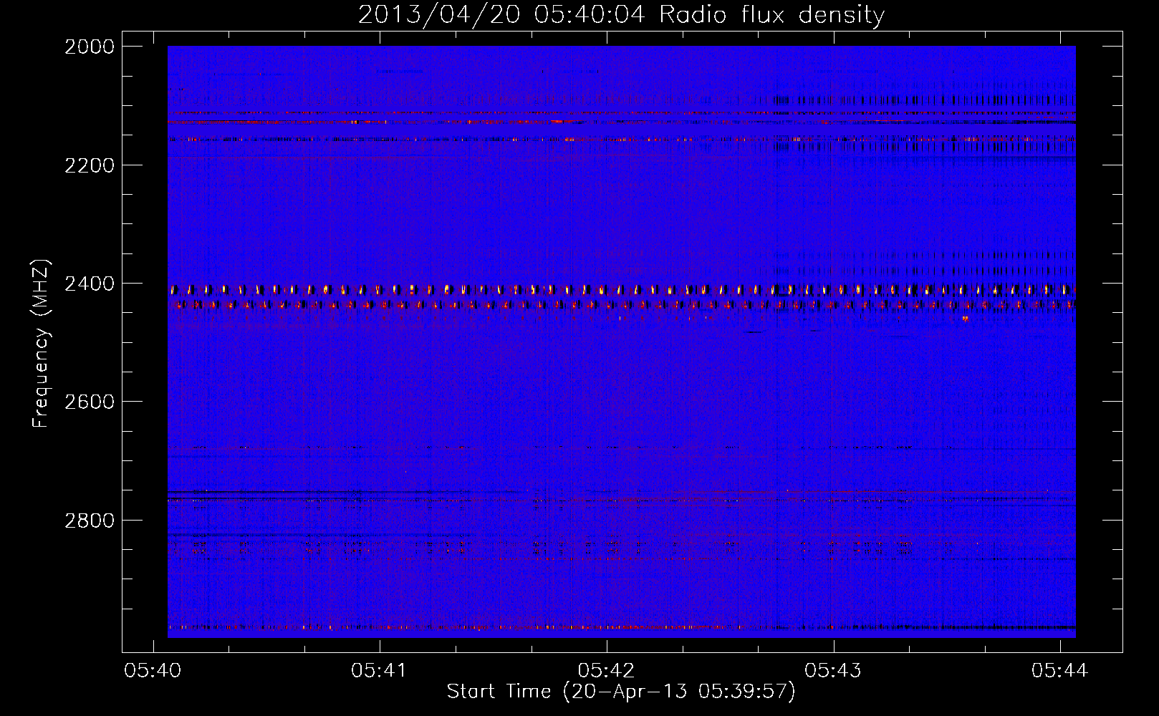
Task: Click the 05:41 time tick label
Action: tap(379, 670)
